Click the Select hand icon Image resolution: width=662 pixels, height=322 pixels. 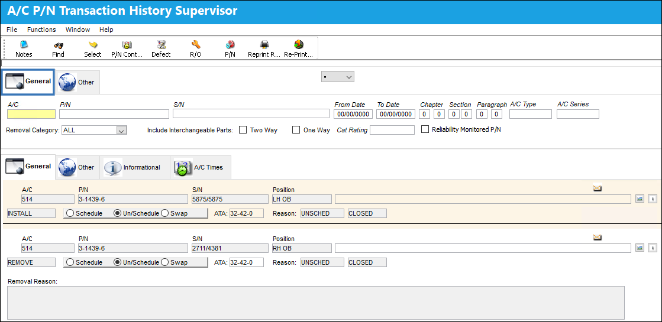tap(92, 45)
